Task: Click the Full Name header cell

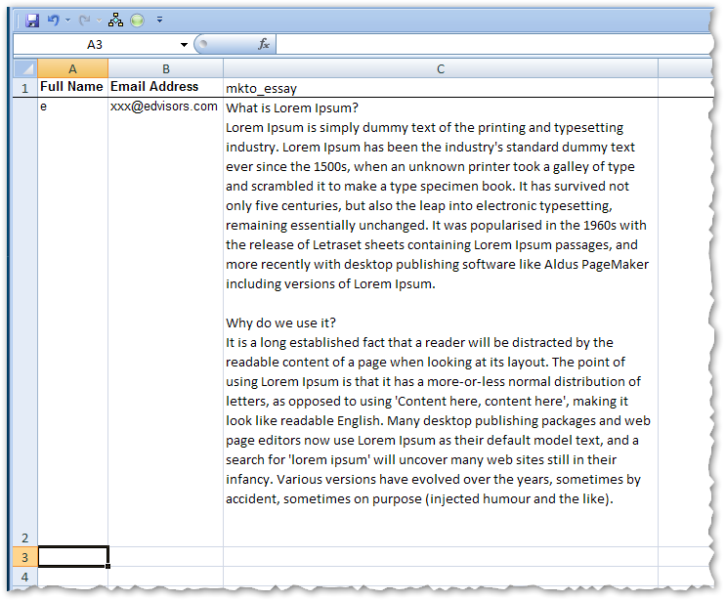Action: tap(72, 87)
